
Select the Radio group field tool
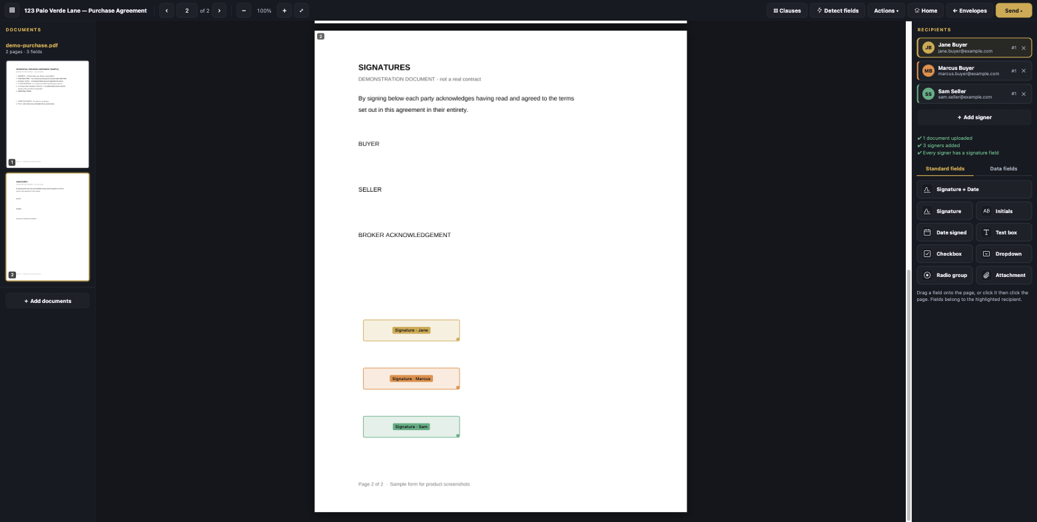click(944, 275)
